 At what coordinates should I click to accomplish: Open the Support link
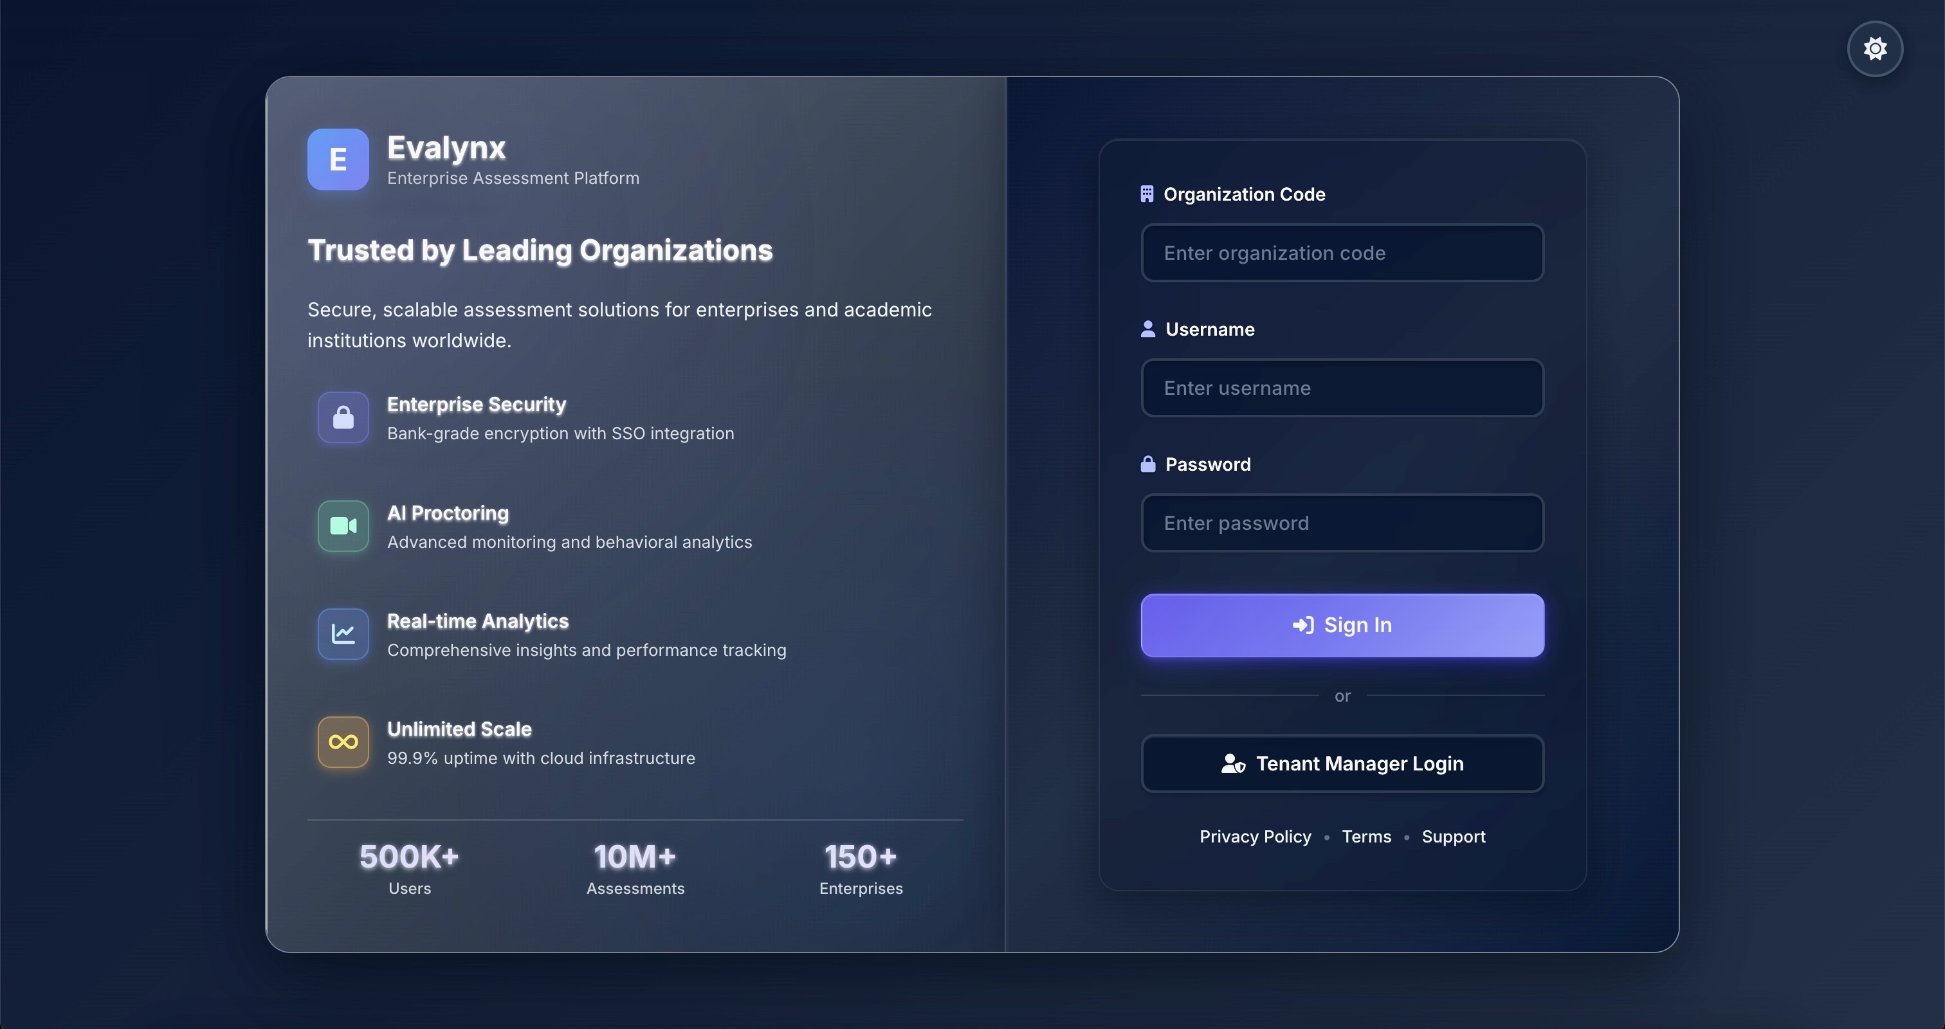point(1453,837)
